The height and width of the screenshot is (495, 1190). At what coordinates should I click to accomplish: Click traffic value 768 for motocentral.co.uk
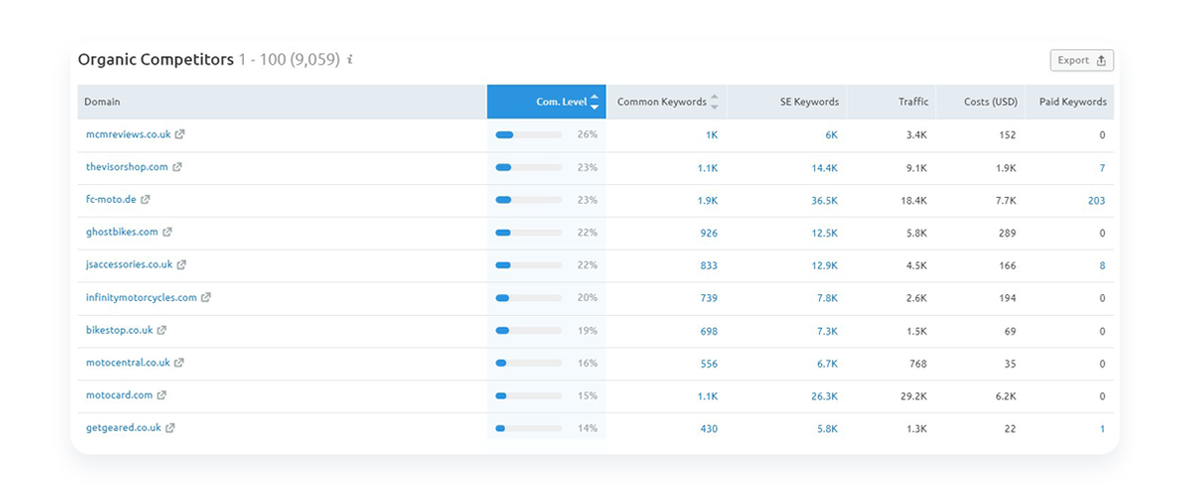(x=918, y=362)
